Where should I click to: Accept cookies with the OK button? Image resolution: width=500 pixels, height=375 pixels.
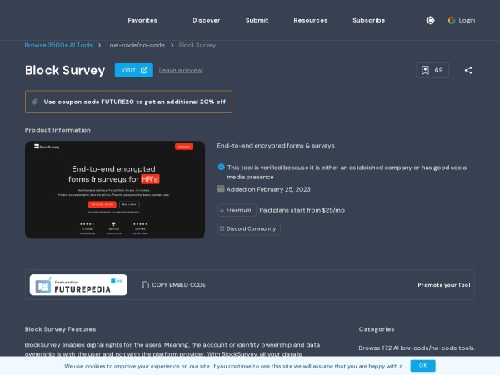pos(422,366)
